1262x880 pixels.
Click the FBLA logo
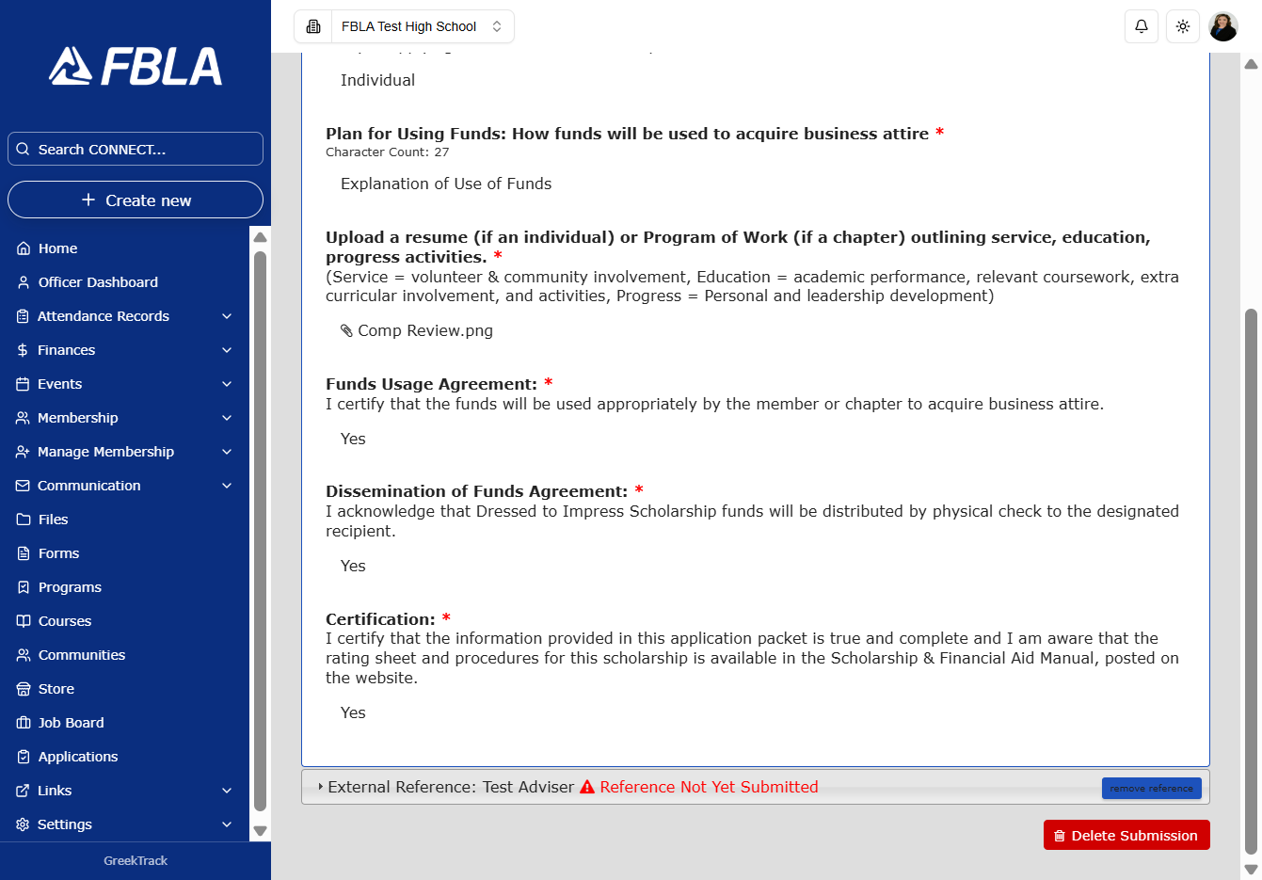click(x=136, y=67)
